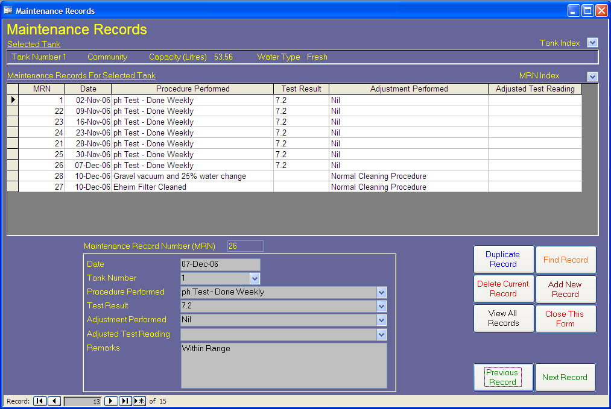611x409 pixels.
Task: Click the Duplicate Record button
Action: [x=504, y=259]
